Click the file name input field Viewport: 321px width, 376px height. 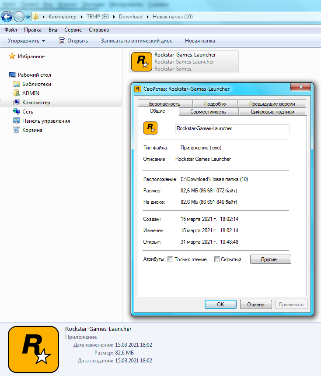tap(232, 129)
